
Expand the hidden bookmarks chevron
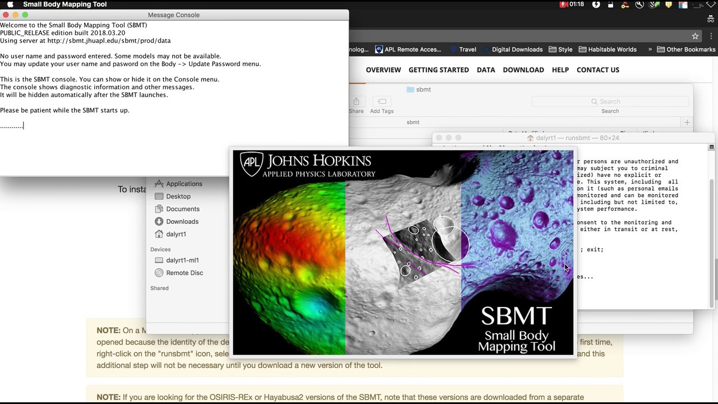650,49
